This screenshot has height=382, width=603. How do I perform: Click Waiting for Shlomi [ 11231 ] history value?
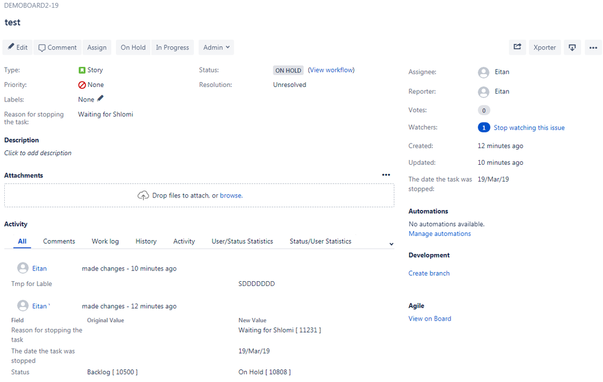tap(279, 330)
